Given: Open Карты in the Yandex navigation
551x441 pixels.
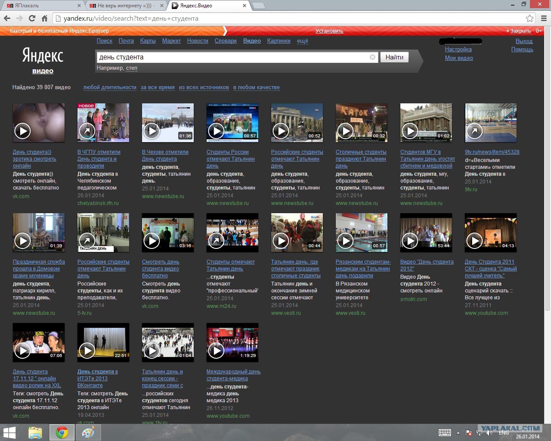Looking at the screenshot, I should (148, 41).
